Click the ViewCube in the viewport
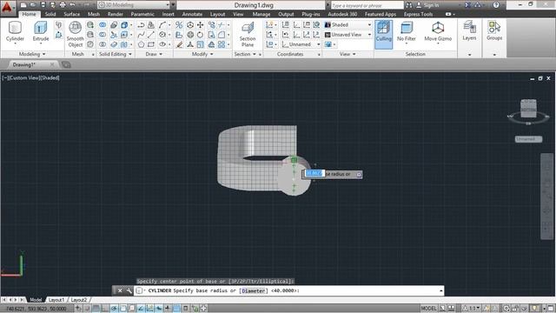556x313 pixels. pyautogui.click(x=528, y=109)
